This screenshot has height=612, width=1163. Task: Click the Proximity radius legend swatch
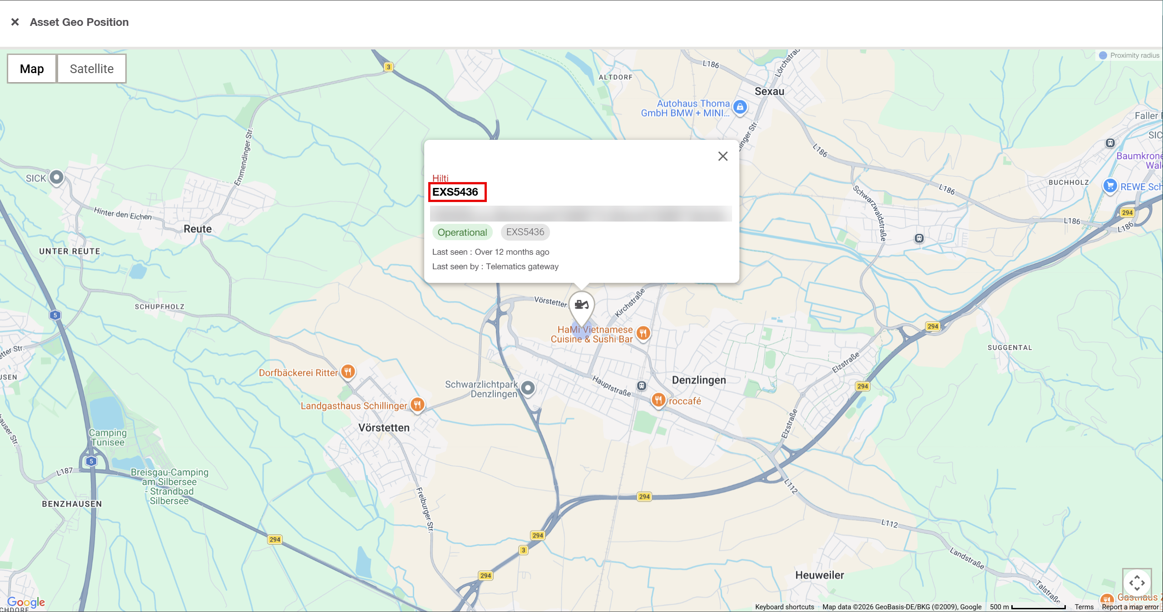[x=1103, y=55]
